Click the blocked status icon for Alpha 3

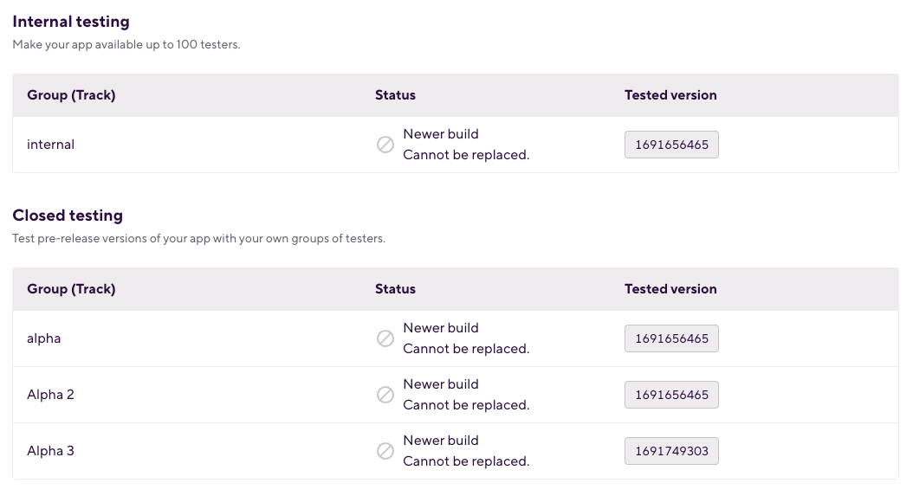[385, 451]
